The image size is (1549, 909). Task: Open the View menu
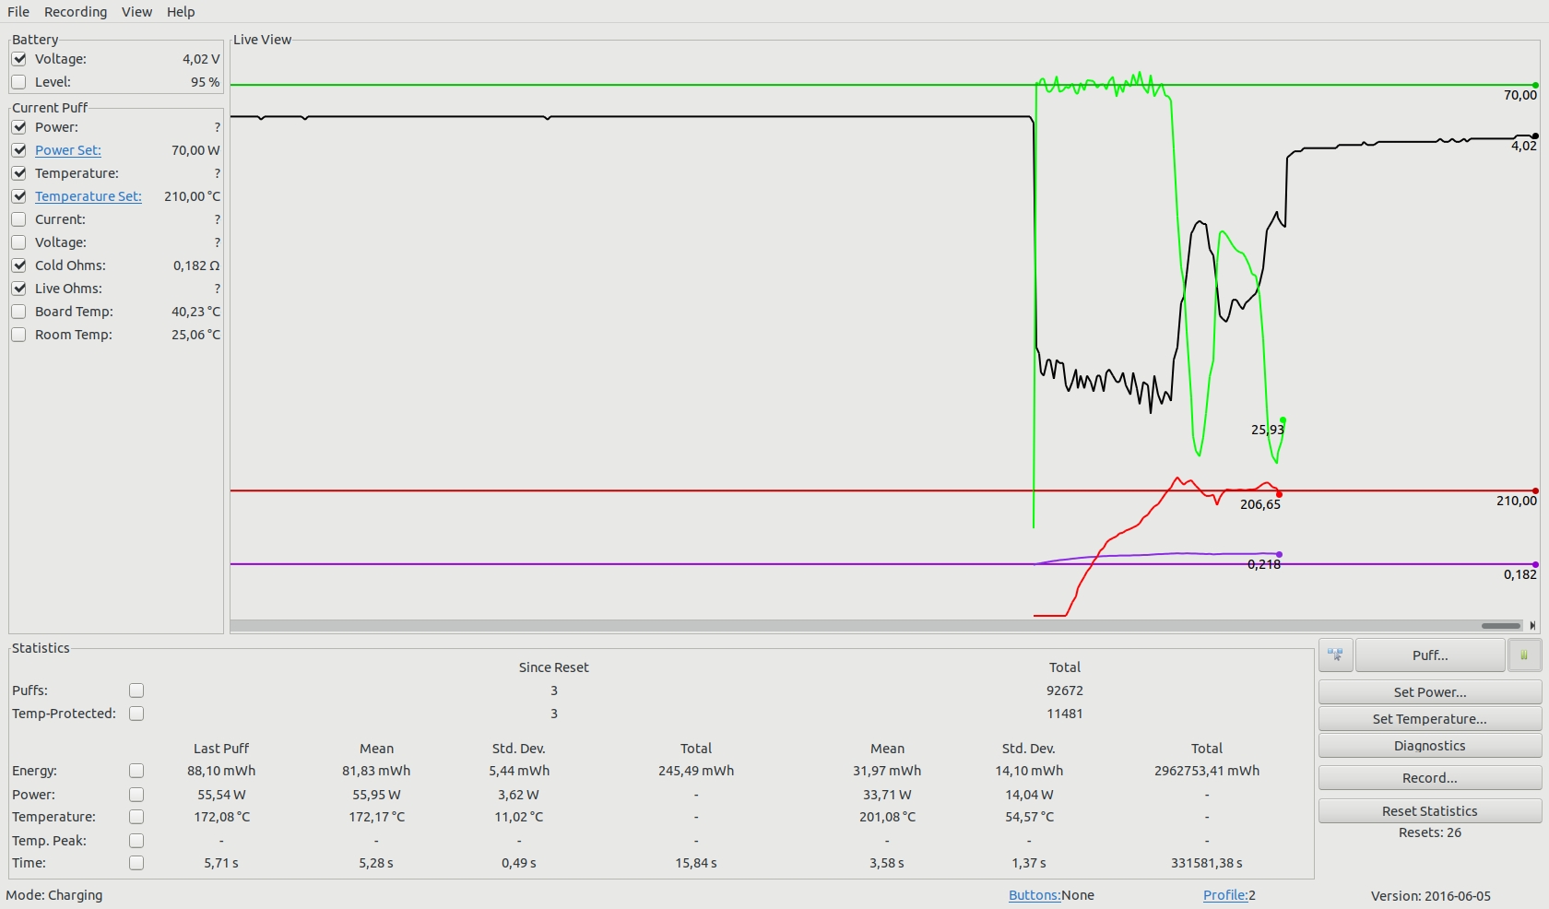[x=136, y=12]
